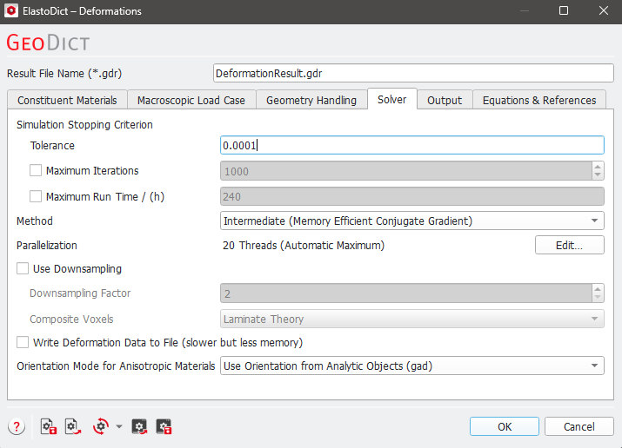Switch to the Output tab
Screen dimensions: 622x448
click(x=445, y=100)
